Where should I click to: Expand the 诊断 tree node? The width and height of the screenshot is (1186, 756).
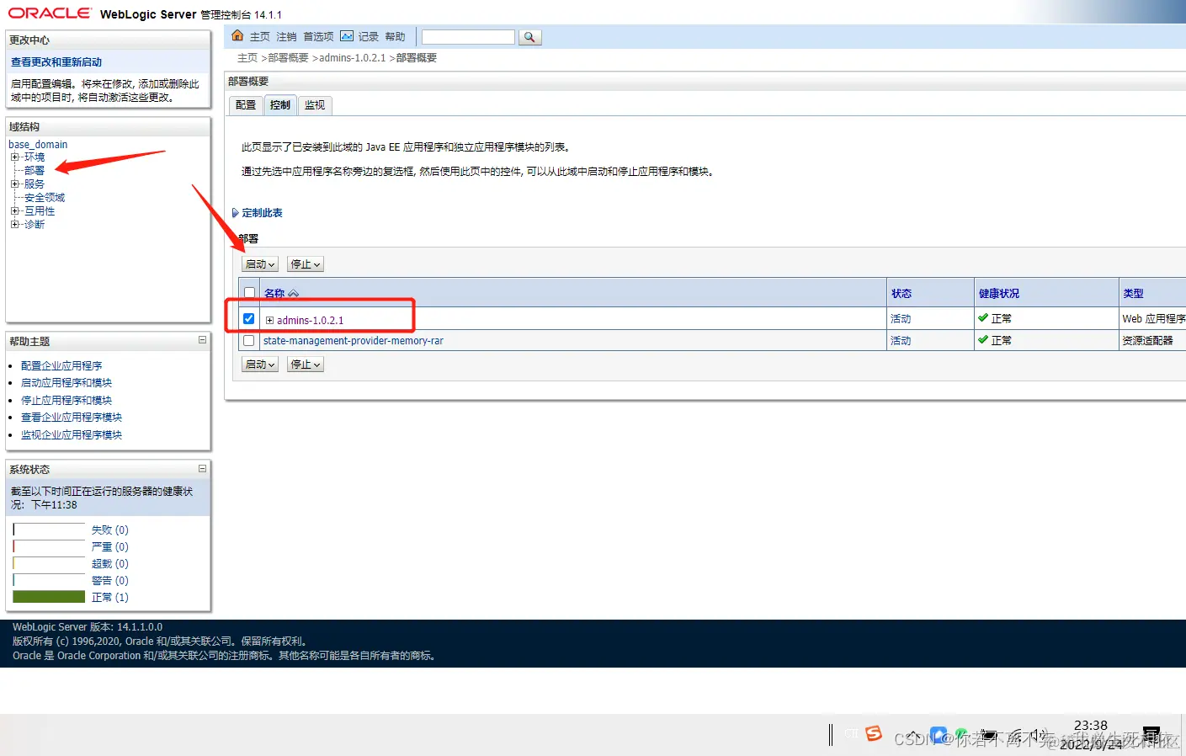coord(14,224)
